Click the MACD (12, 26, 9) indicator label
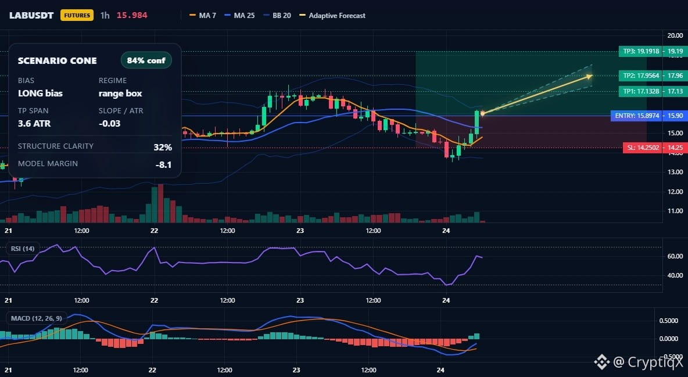 point(37,318)
